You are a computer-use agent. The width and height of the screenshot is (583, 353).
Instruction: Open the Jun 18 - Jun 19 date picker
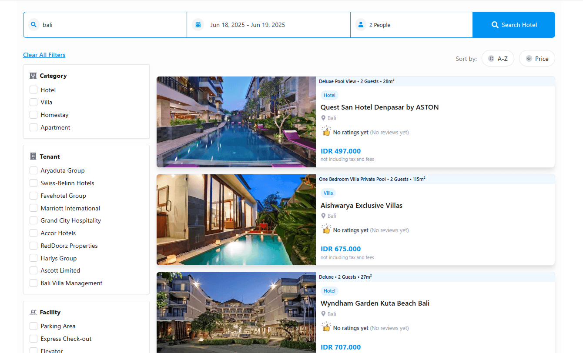pos(248,25)
